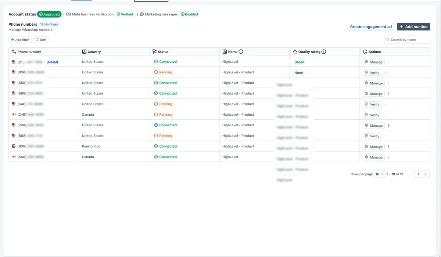Open kebab menu for (646) row
Viewport: 441px width, 257px height.
coord(385,104)
